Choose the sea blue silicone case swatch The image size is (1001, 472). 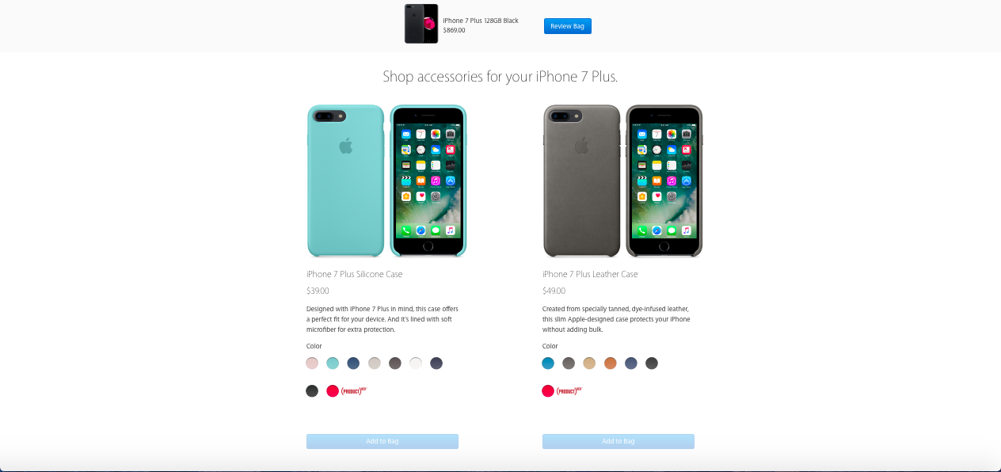click(x=333, y=364)
